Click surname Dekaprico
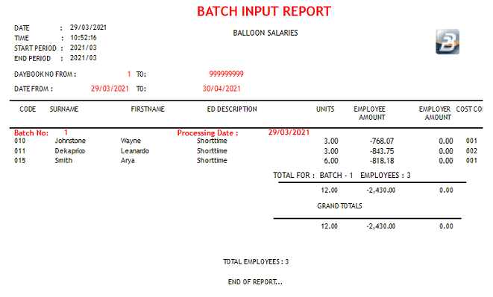The width and height of the screenshot is (493, 297). click(70, 151)
